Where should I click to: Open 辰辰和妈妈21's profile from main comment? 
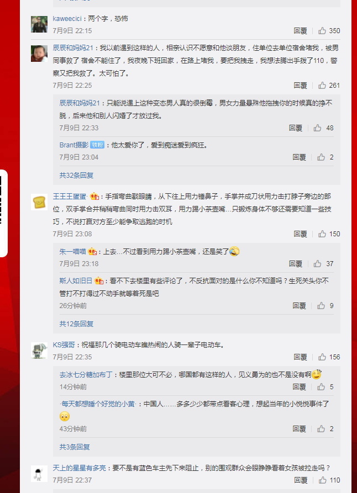(73, 48)
